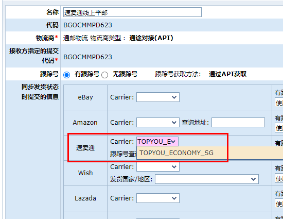
Task: Click the Wish Carrier chevron arrow
Action: click(174, 167)
